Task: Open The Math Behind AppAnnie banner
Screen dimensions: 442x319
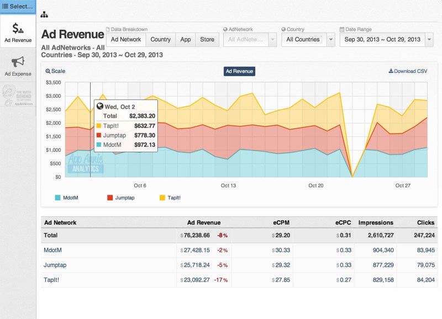Action: pos(18,95)
